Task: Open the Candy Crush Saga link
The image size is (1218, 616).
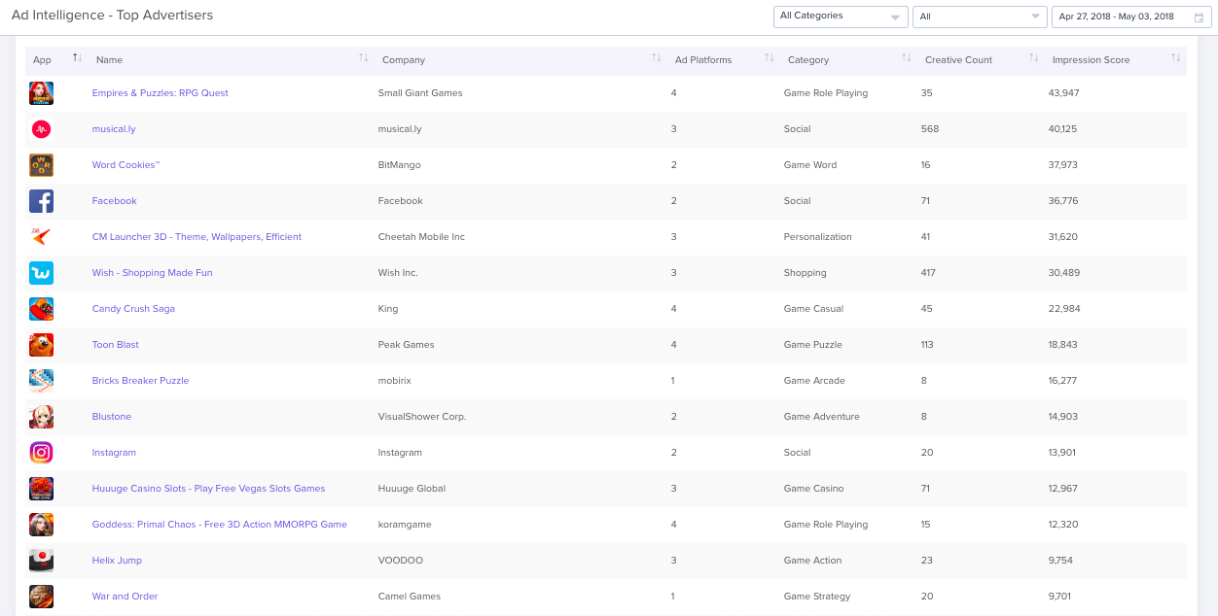Action: [x=133, y=309]
